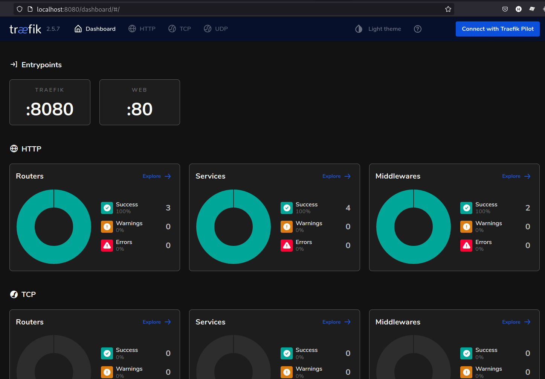Toggle the bookmark star in the address bar

[x=448, y=9]
